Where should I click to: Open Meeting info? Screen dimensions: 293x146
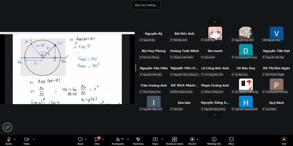pos(214,141)
